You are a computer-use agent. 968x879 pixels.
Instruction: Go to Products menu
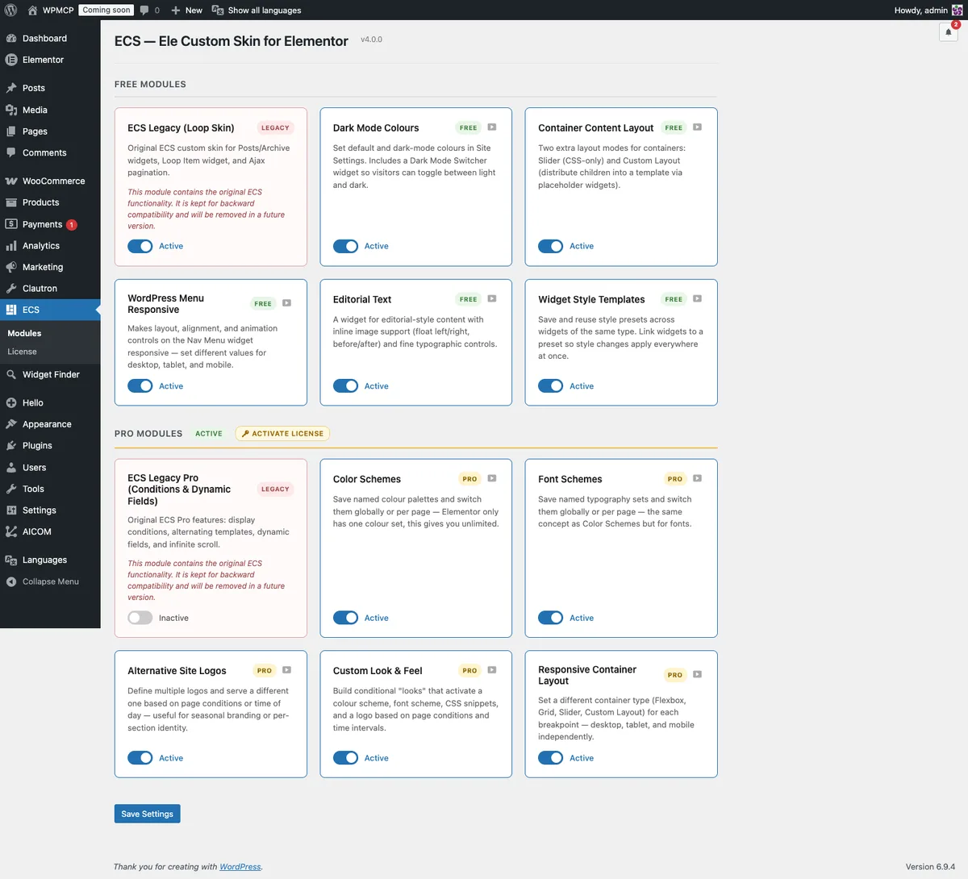click(50, 202)
